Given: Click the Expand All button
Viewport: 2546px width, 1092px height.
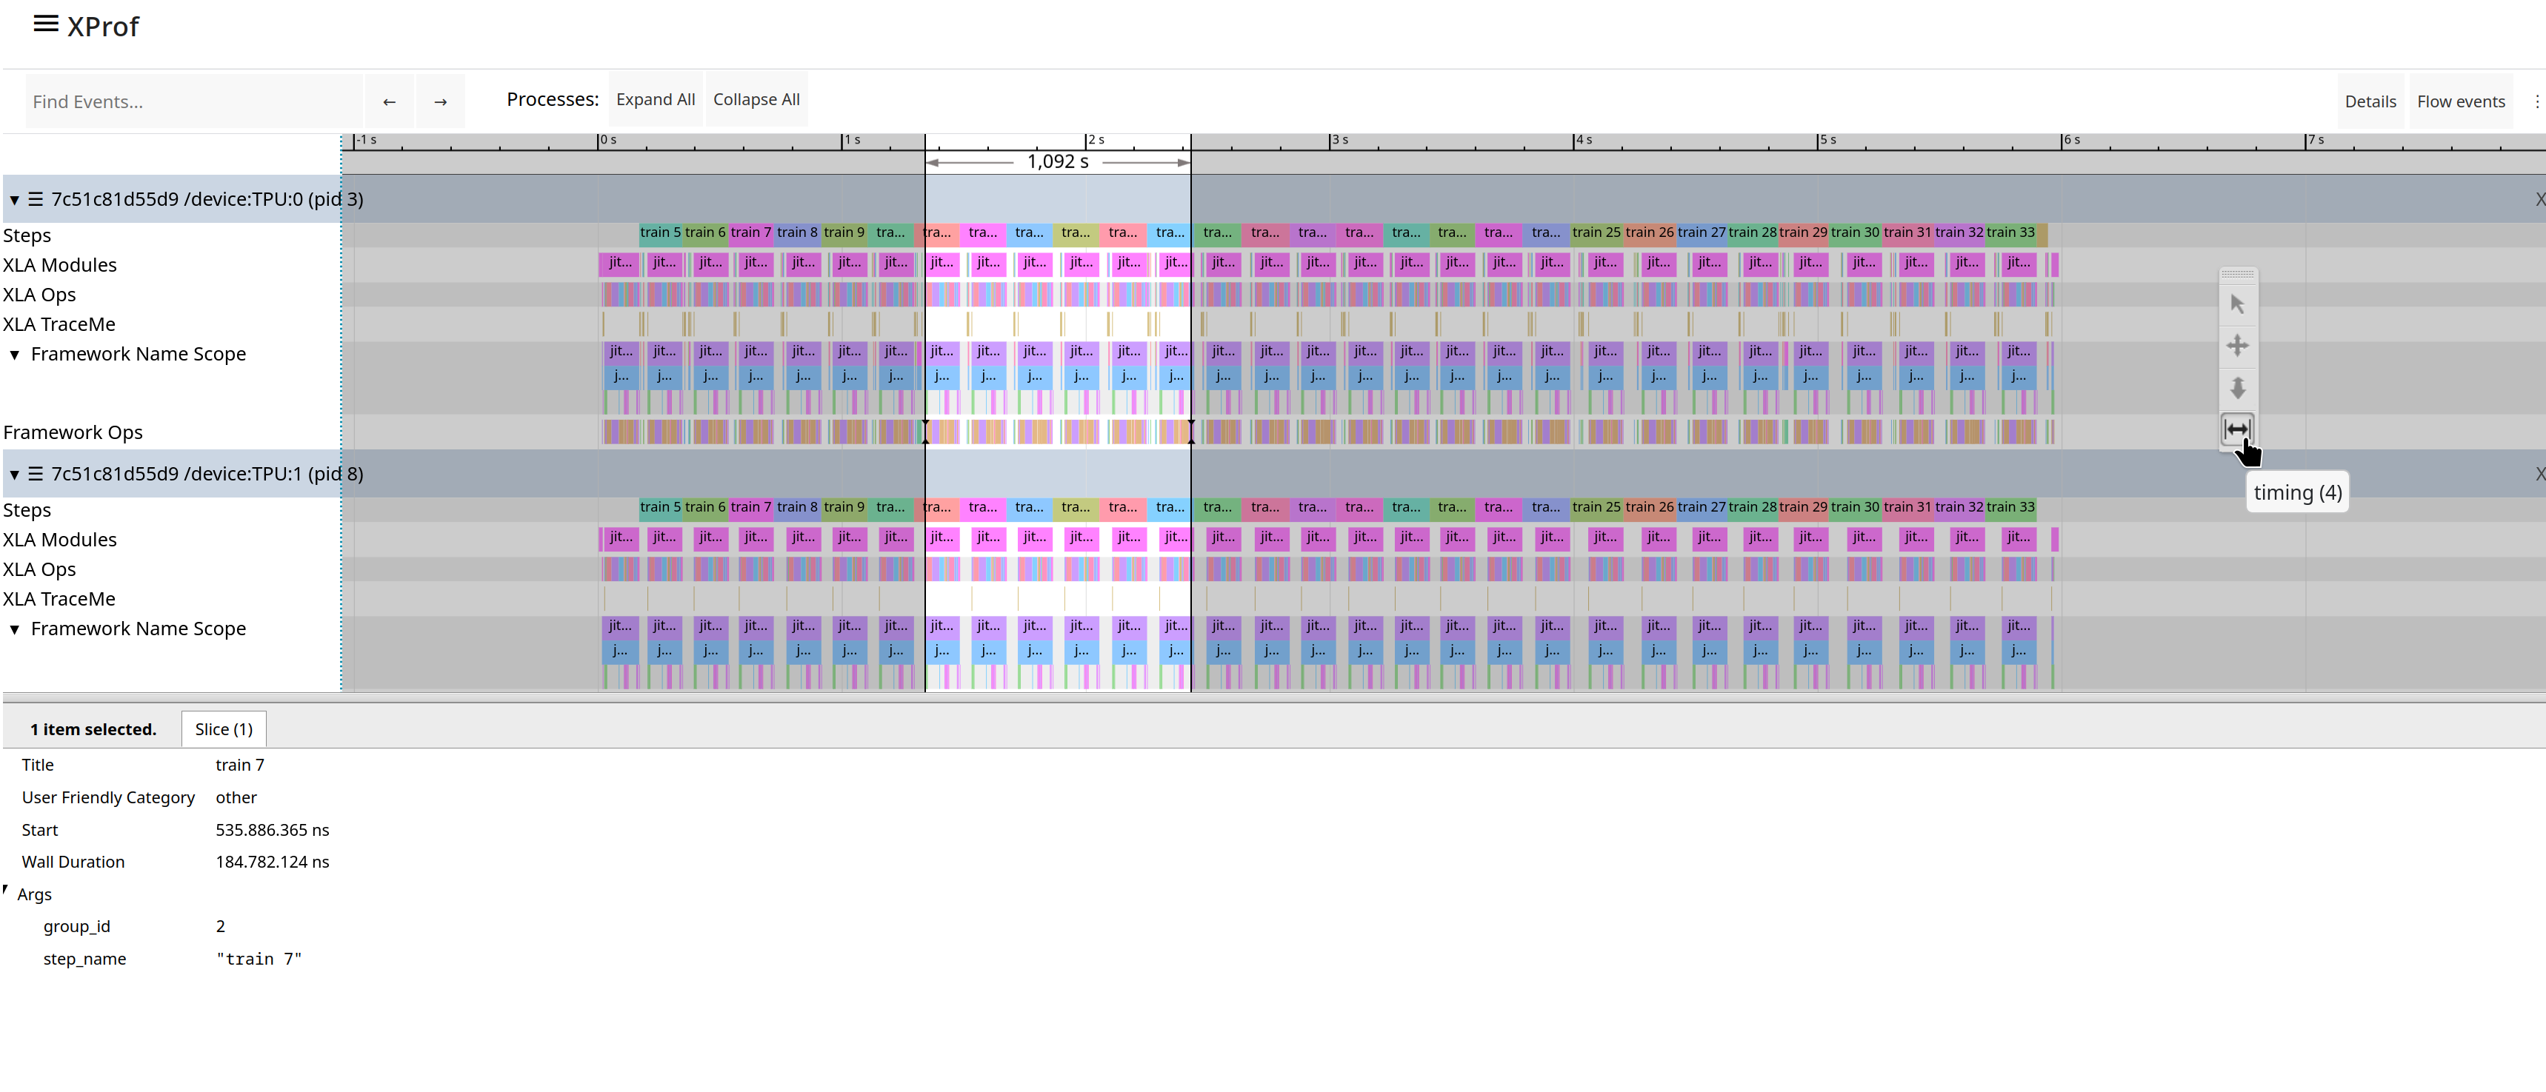Looking at the screenshot, I should (x=654, y=98).
